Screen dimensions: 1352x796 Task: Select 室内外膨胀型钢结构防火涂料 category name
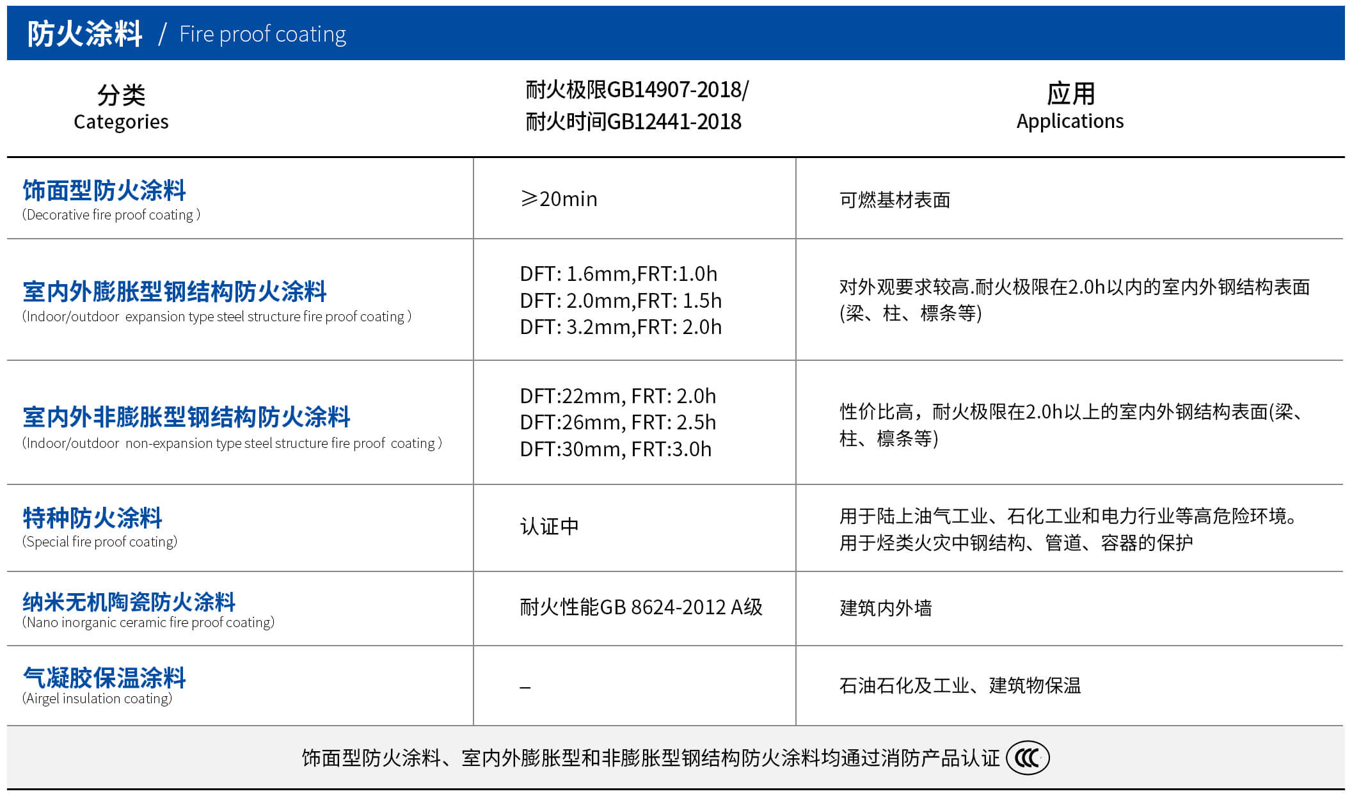click(174, 291)
